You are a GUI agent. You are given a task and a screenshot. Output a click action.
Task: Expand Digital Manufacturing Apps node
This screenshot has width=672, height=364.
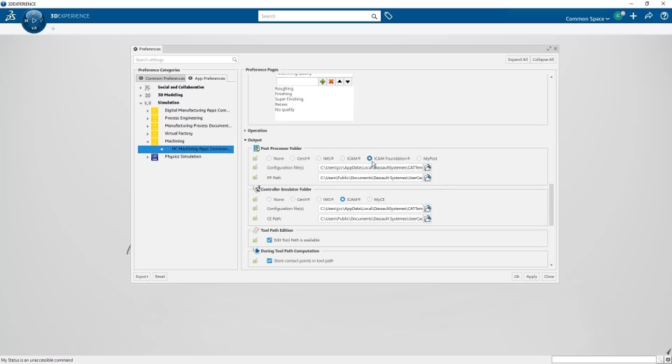(148, 111)
